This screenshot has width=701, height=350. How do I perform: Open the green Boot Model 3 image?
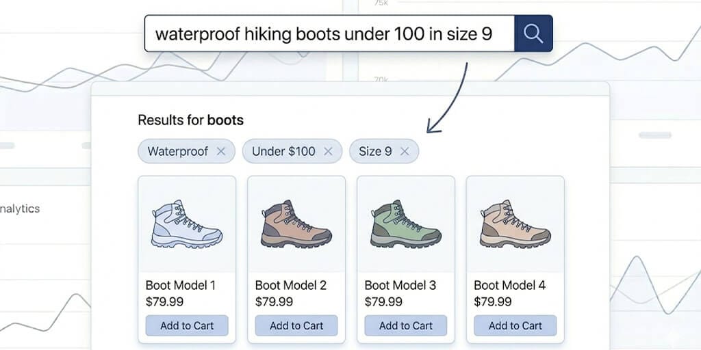pyautogui.click(x=406, y=224)
